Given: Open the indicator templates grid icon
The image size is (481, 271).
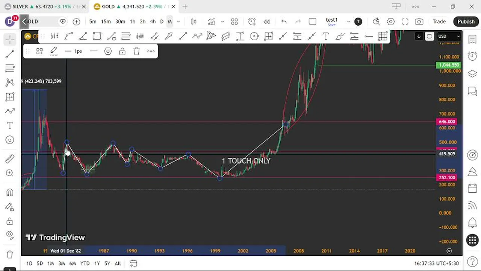Looking at the screenshot, I should [x=234, y=21].
